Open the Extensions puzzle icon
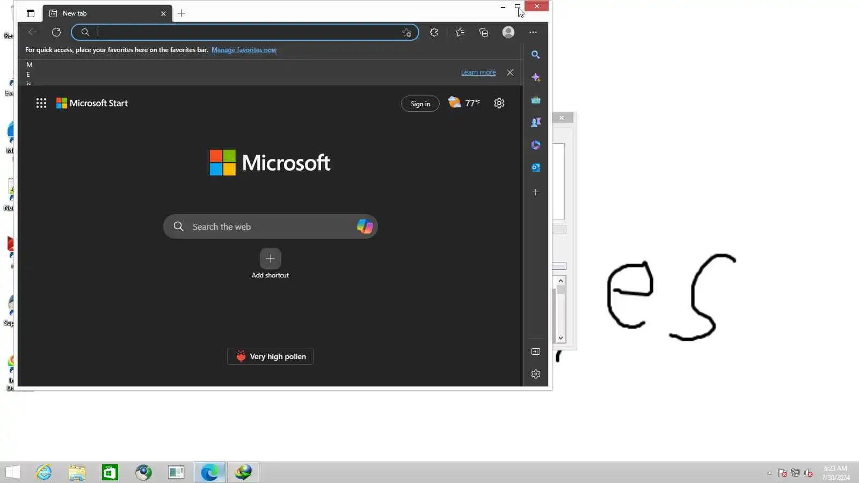 click(434, 32)
